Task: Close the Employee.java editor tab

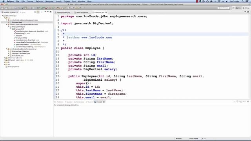Action: click(106, 13)
